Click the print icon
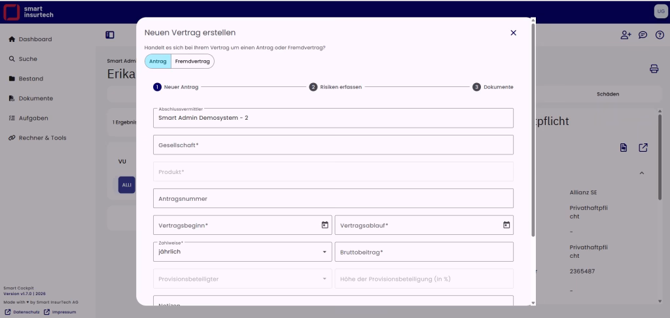 653,69
